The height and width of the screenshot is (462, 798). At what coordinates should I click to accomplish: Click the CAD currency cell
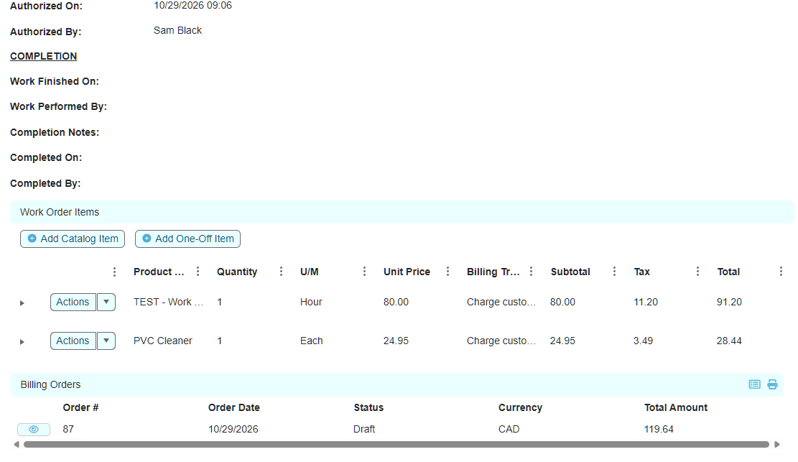click(x=509, y=430)
